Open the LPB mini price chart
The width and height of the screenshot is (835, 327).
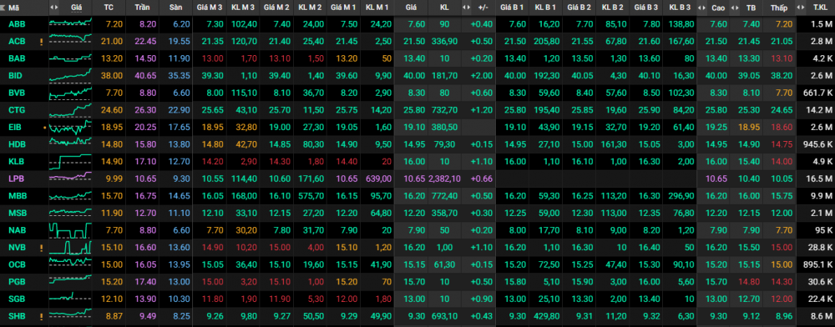(x=70, y=179)
